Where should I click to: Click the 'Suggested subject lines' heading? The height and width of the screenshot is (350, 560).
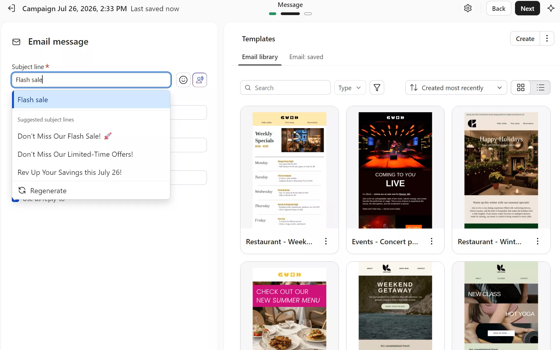46,120
